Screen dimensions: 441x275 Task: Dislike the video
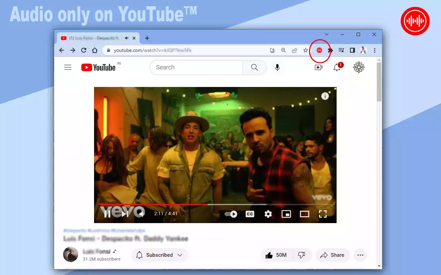[x=302, y=255]
